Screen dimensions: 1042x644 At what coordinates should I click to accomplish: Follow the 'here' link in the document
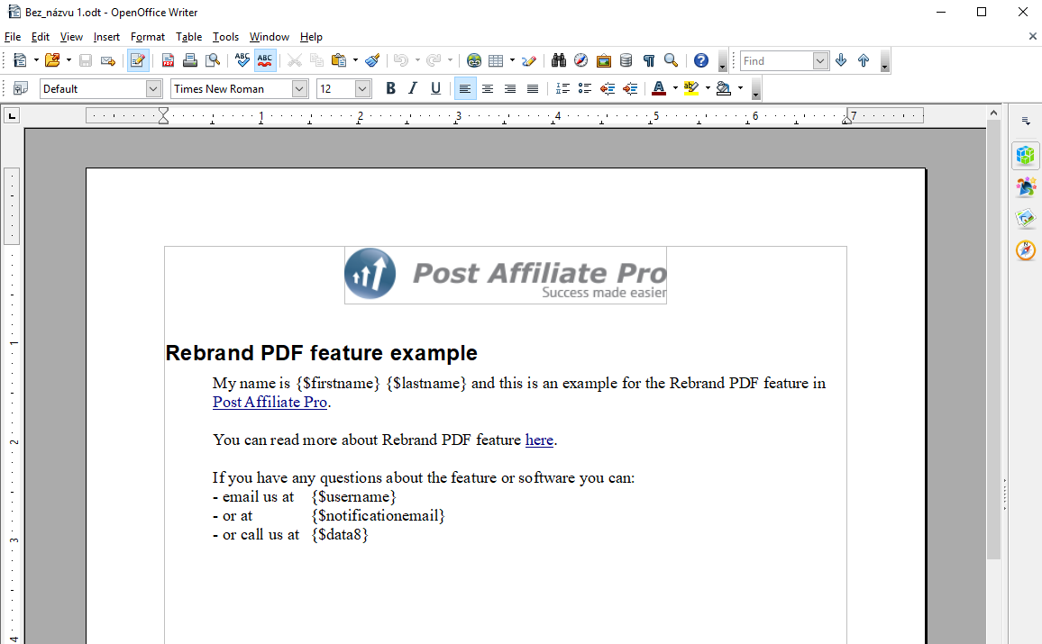[539, 440]
